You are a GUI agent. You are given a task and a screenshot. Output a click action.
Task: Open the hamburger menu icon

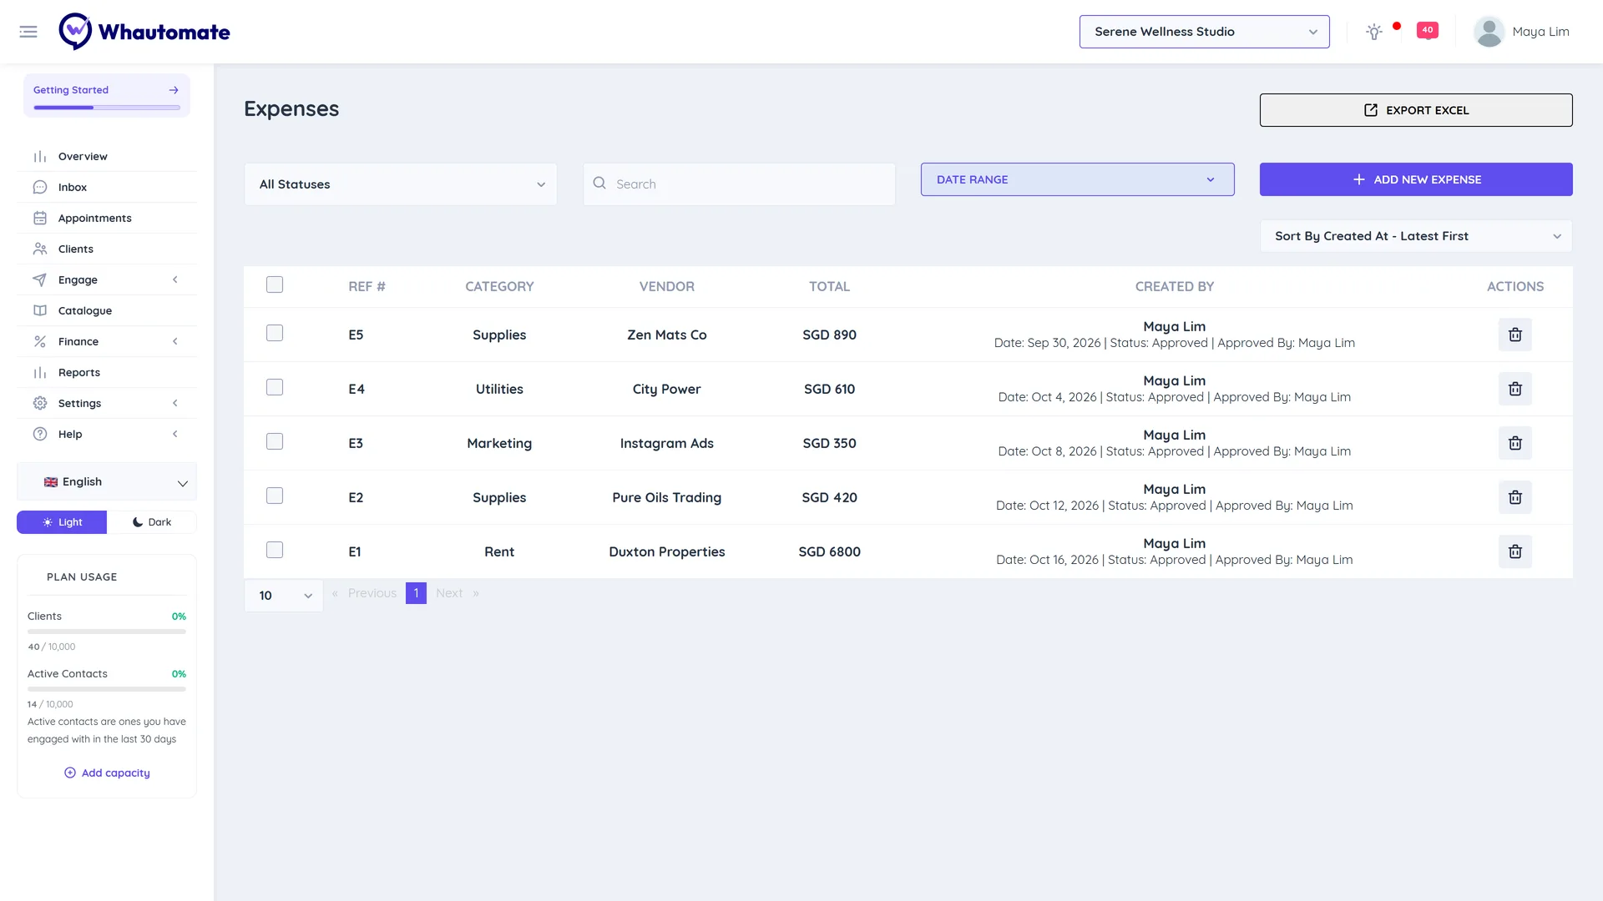point(28,32)
